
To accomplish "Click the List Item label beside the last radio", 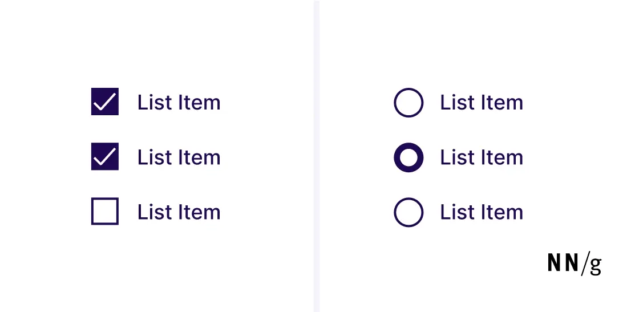I will click(x=482, y=212).
